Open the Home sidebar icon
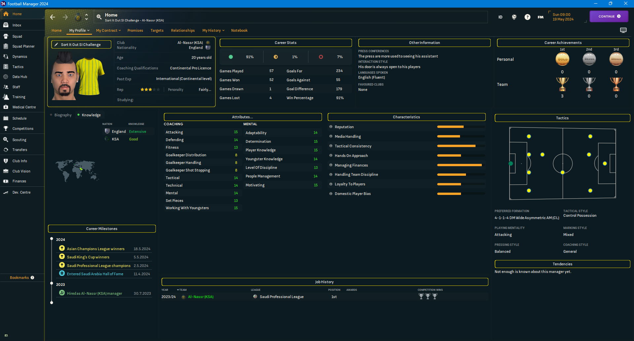634x341 pixels. [6, 14]
